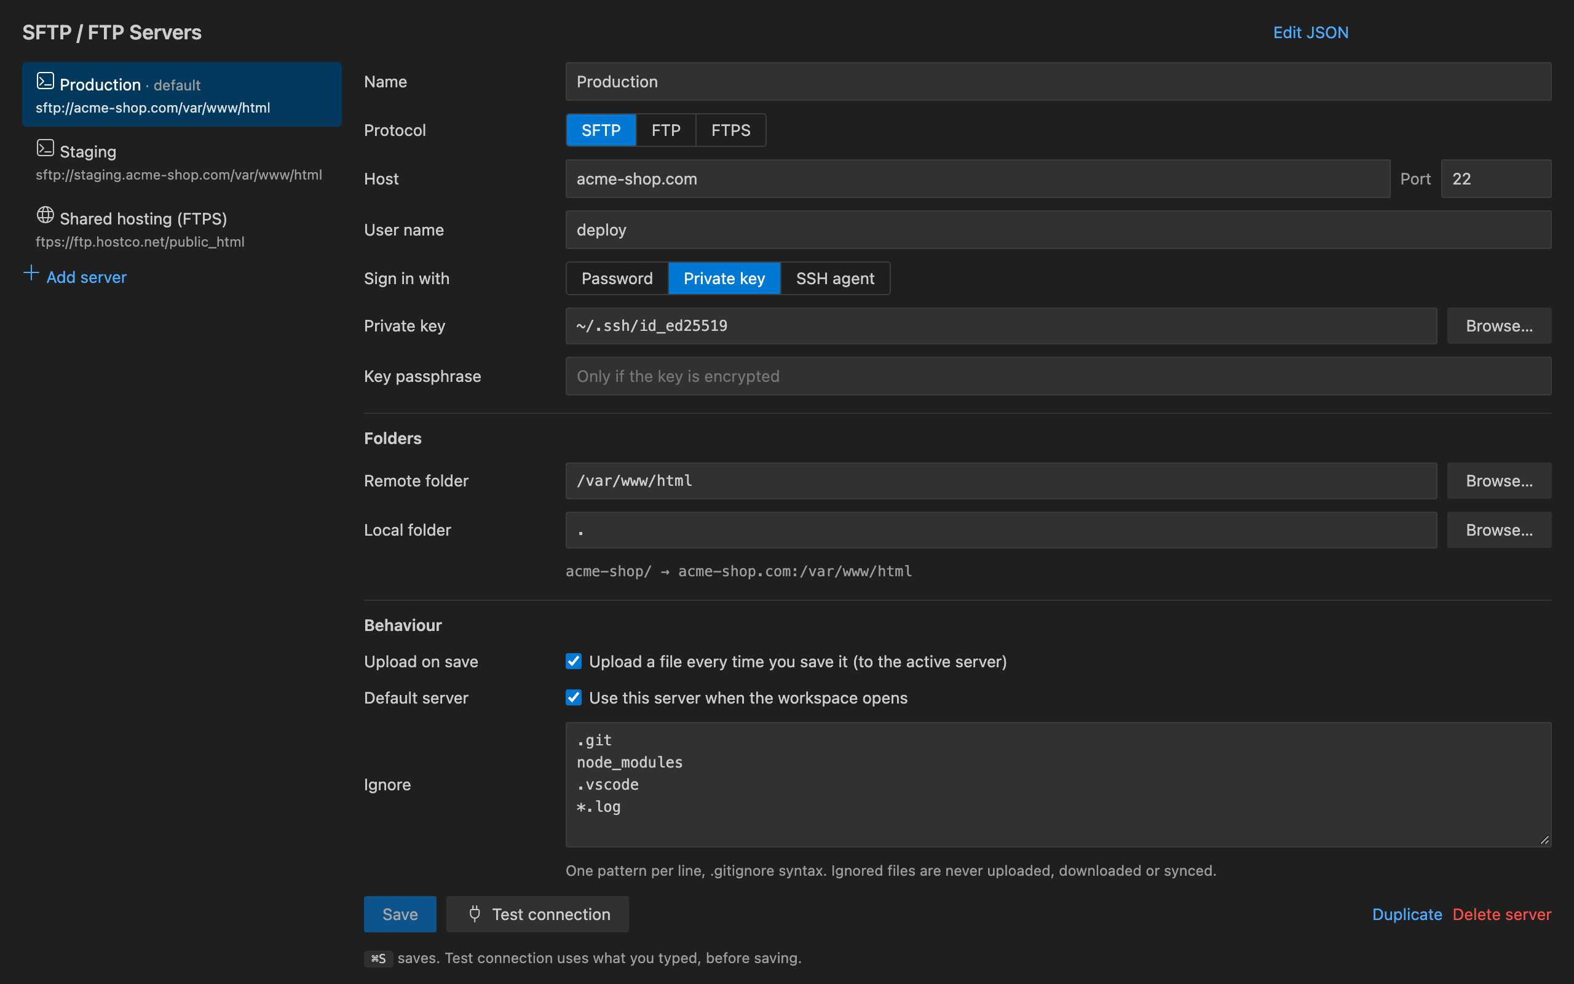Select the Production server entry
This screenshot has height=984, width=1574.
point(181,94)
